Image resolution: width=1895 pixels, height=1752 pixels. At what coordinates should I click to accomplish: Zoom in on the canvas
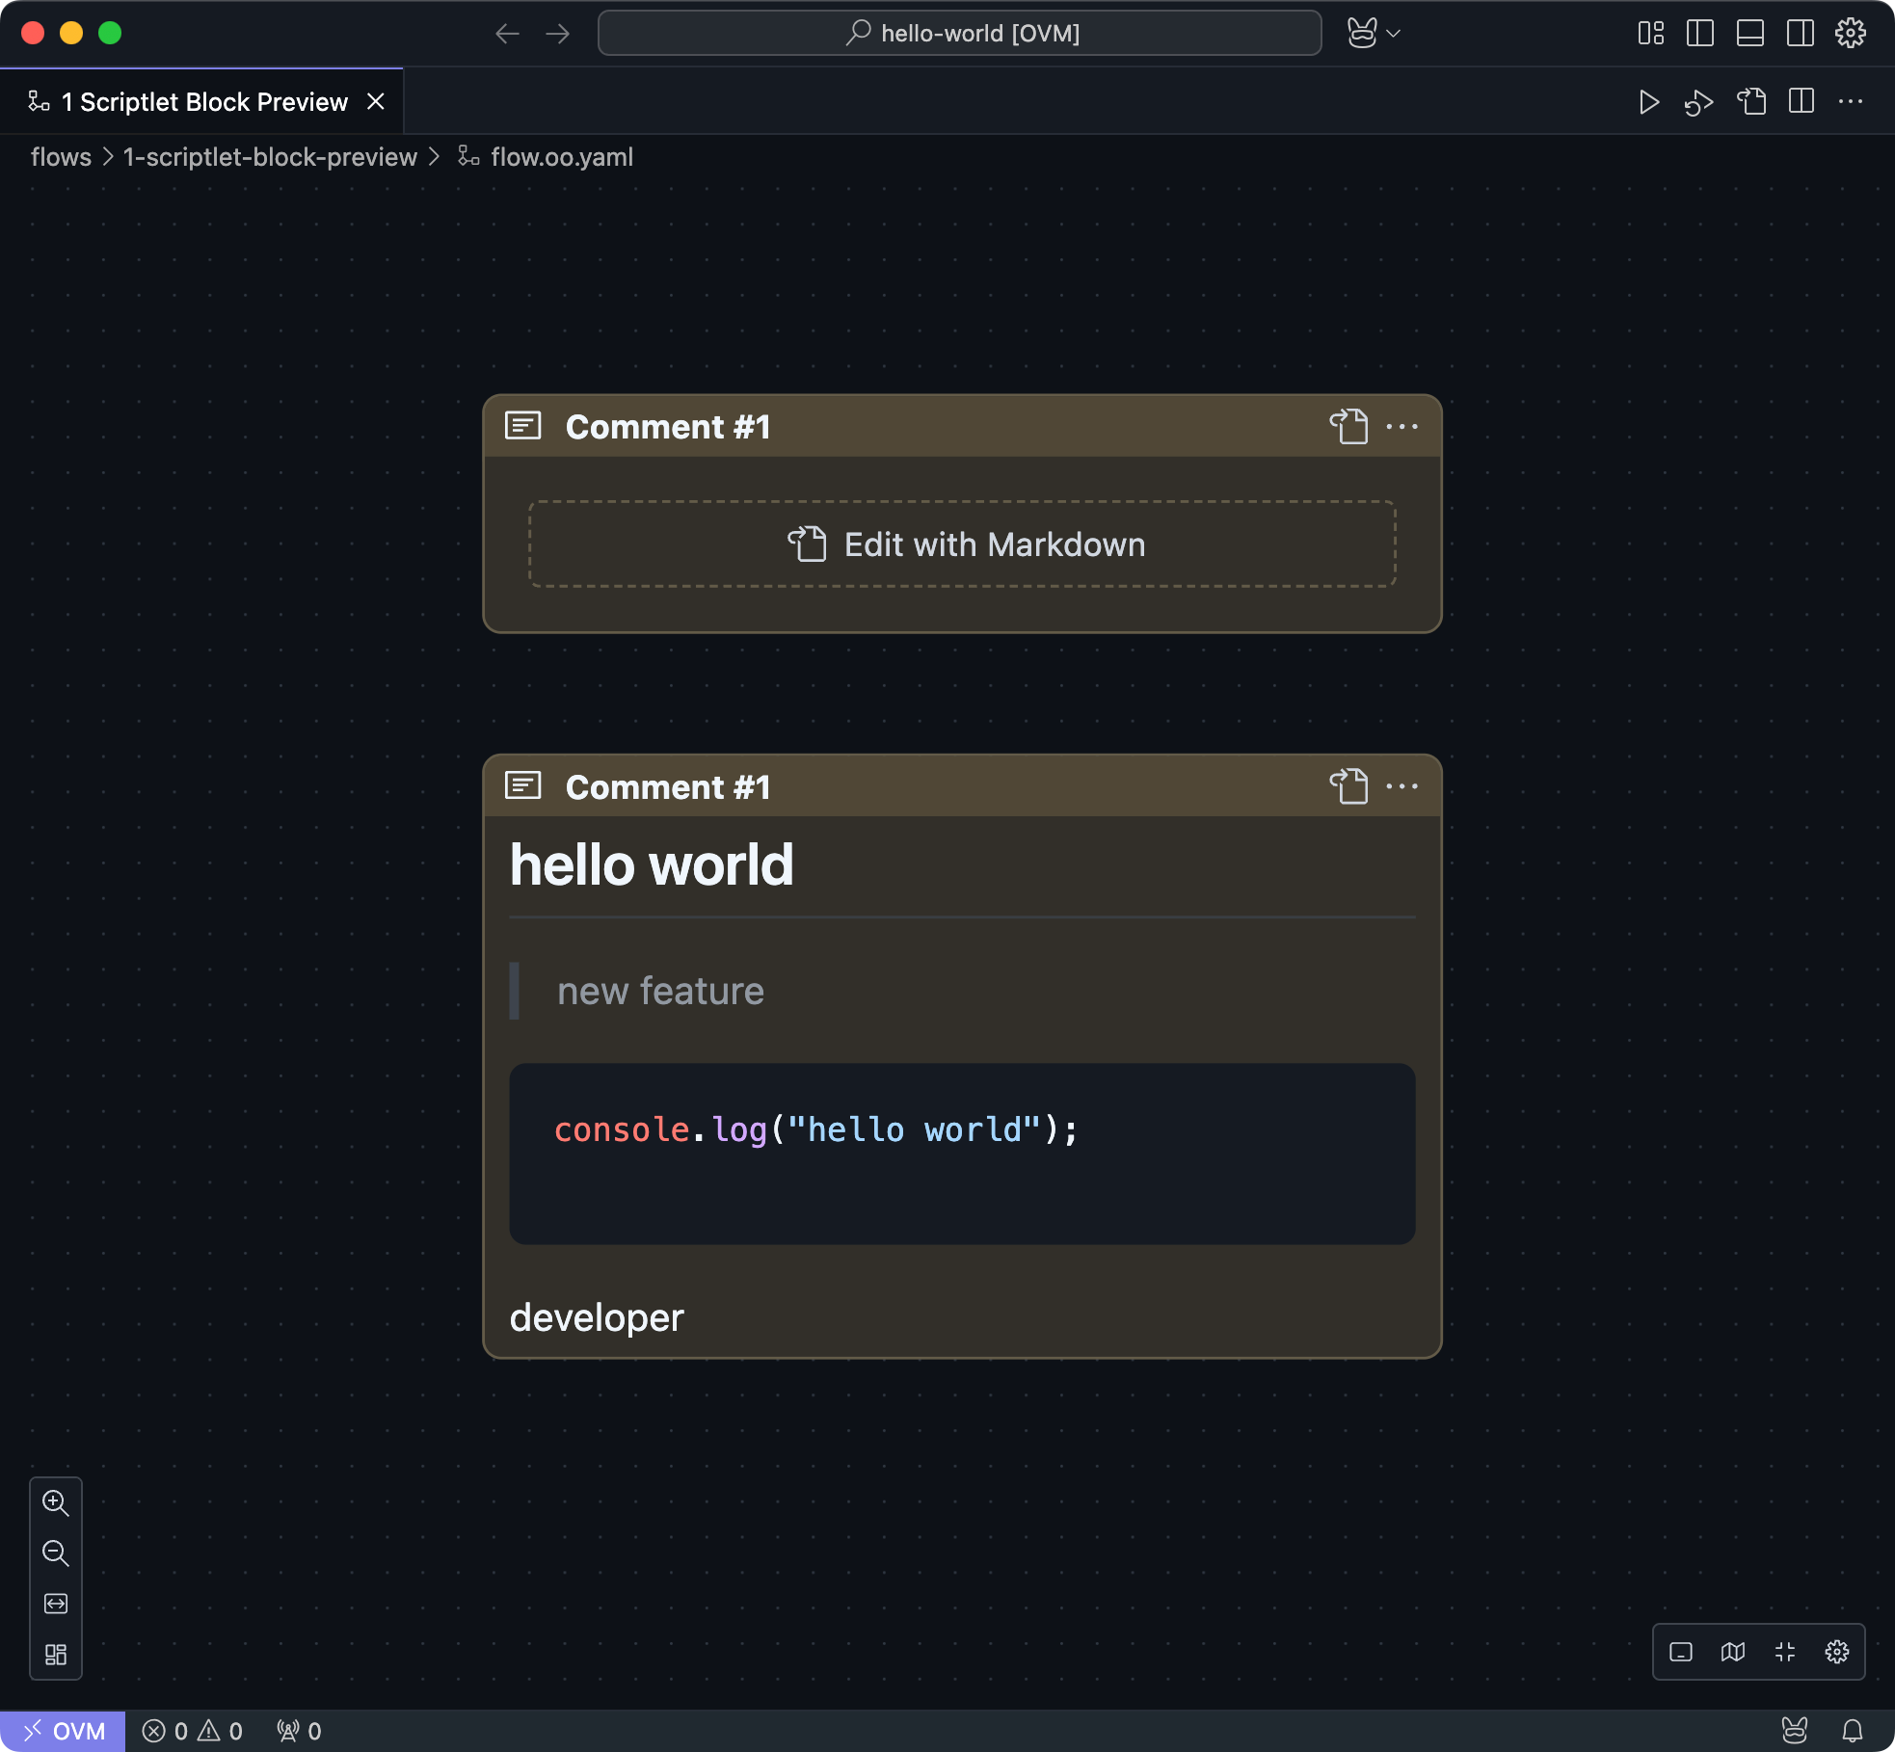(56, 1503)
